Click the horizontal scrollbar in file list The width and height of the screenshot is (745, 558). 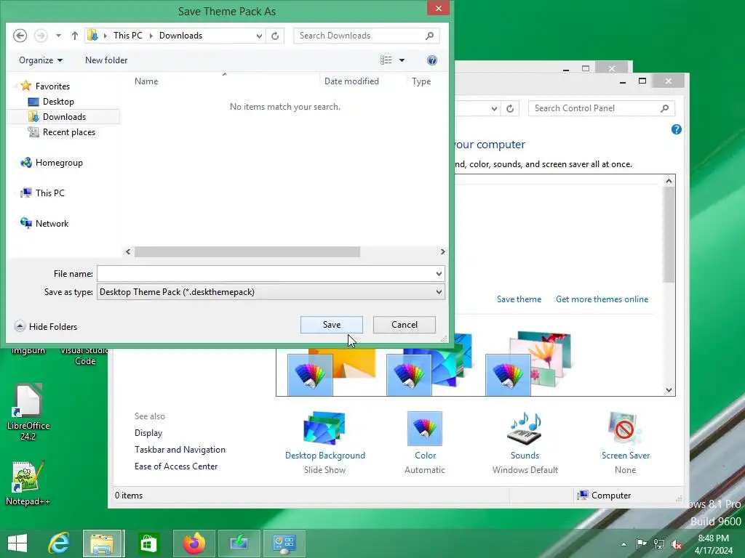[x=247, y=252]
